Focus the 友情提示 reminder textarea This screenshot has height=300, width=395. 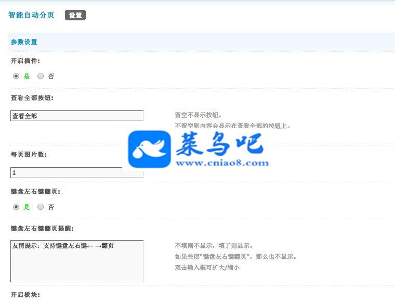click(77, 261)
